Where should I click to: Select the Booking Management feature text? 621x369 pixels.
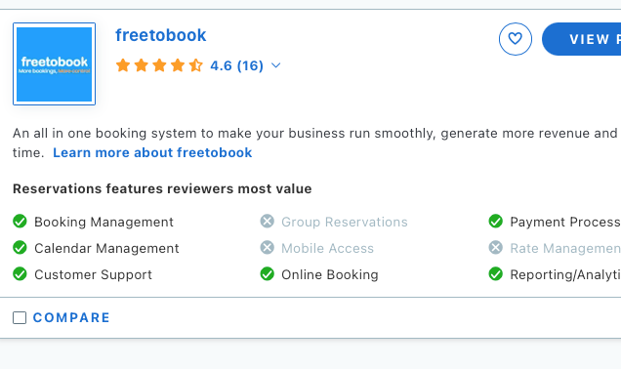pyautogui.click(x=103, y=223)
